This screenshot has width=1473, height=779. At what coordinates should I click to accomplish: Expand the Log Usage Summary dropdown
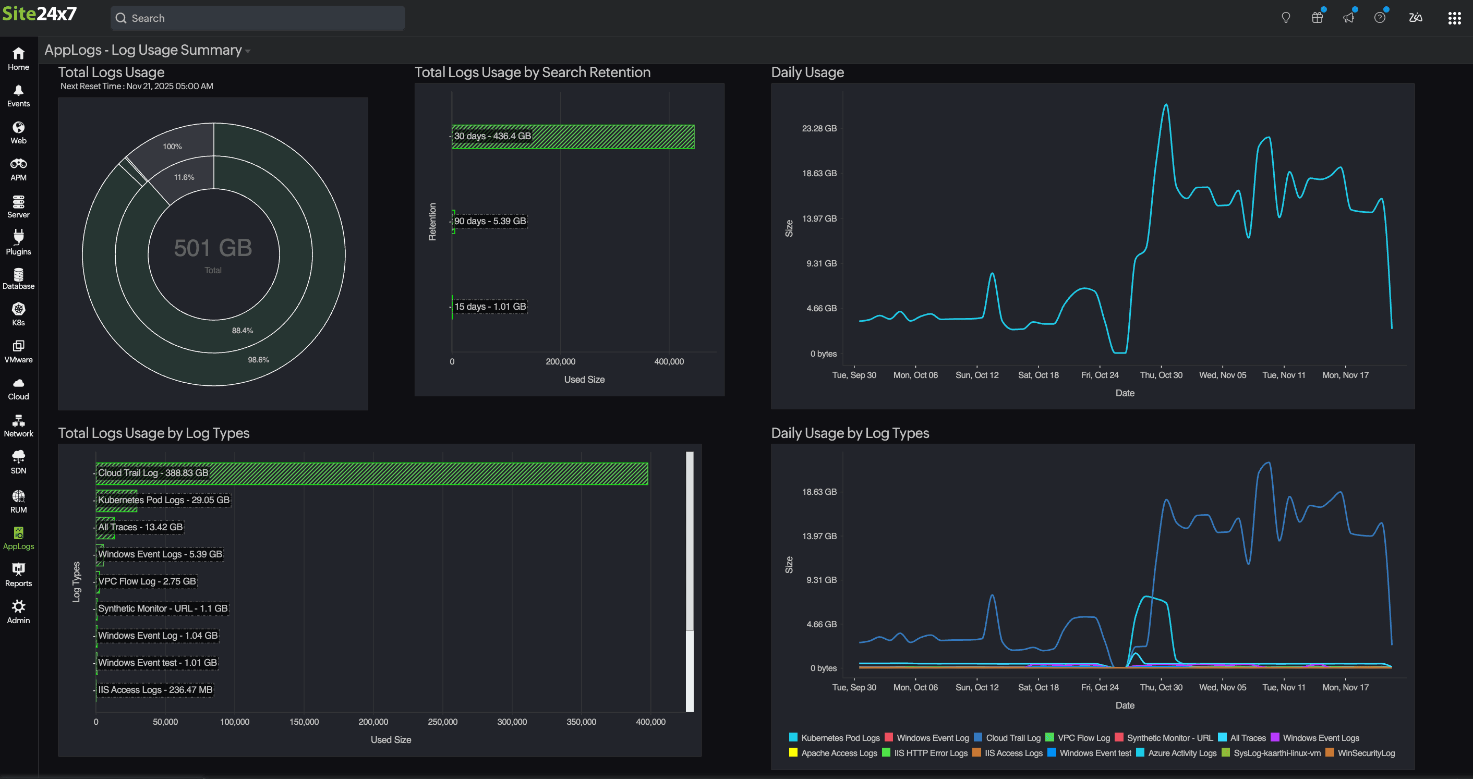[x=248, y=51]
